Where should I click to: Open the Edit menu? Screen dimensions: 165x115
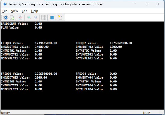(24, 11)
